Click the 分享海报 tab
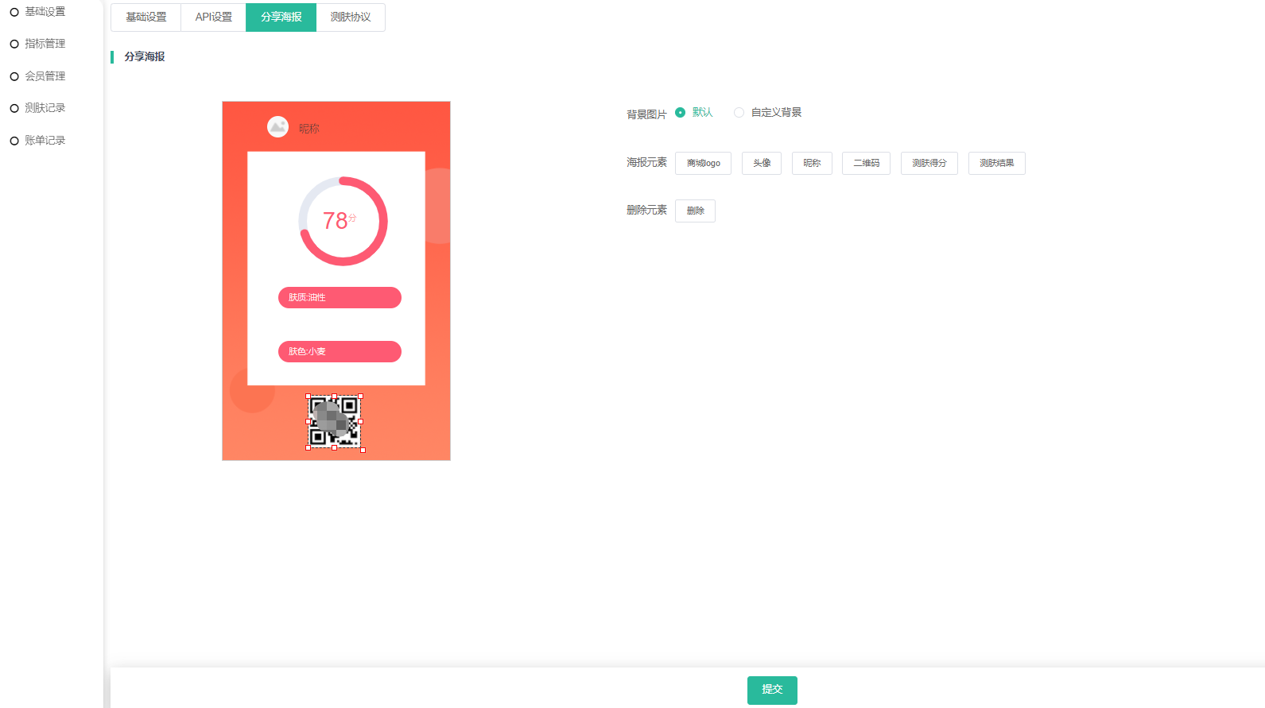The image size is (1265, 708). click(281, 17)
